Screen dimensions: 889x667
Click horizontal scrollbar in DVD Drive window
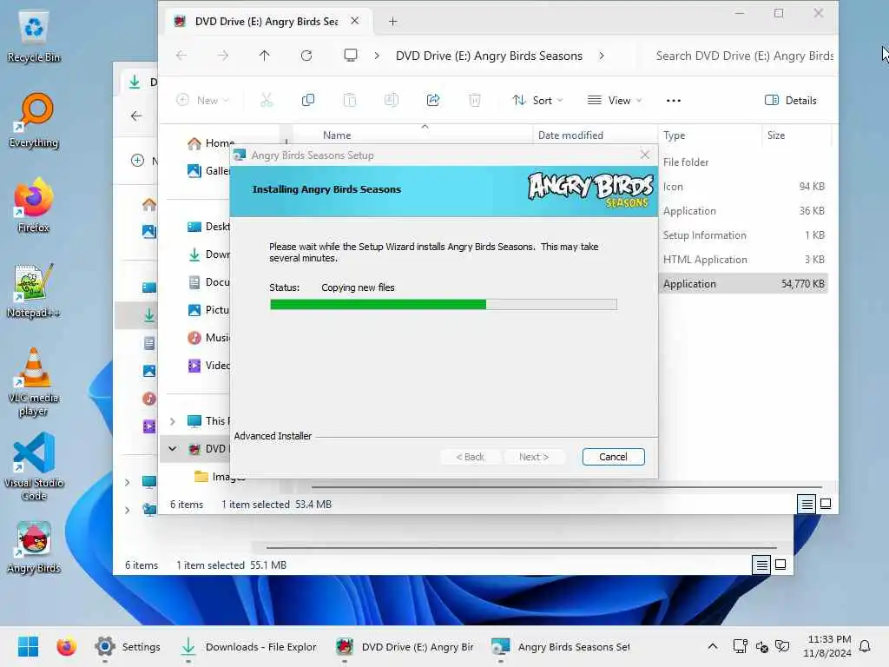(566, 486)
